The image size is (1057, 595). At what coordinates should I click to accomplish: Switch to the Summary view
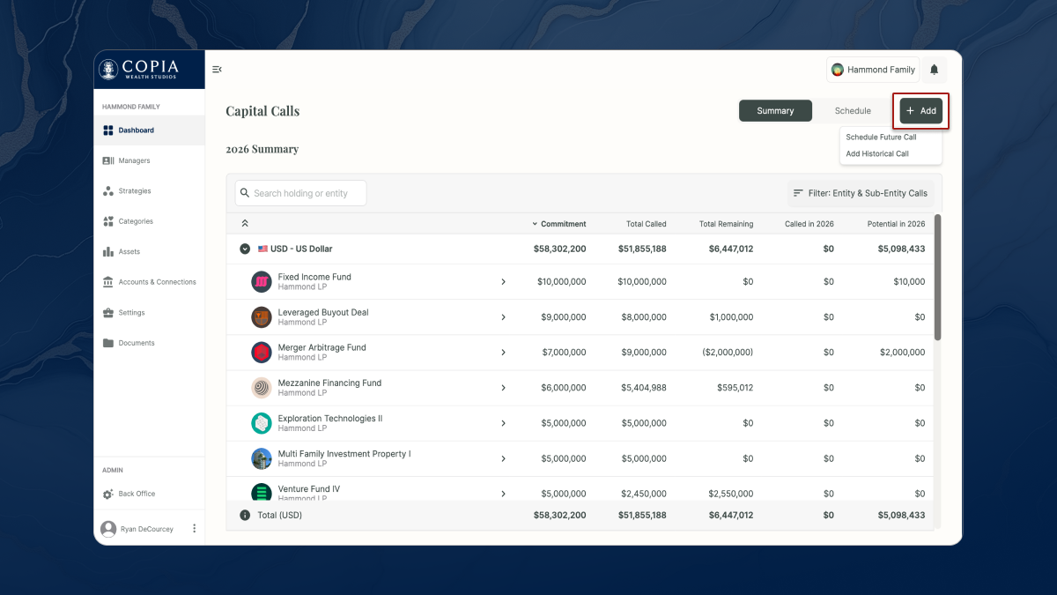click(775, 111)
